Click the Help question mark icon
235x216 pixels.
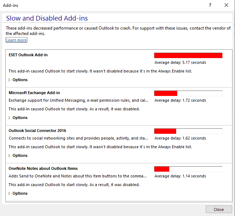click(210, 5)
